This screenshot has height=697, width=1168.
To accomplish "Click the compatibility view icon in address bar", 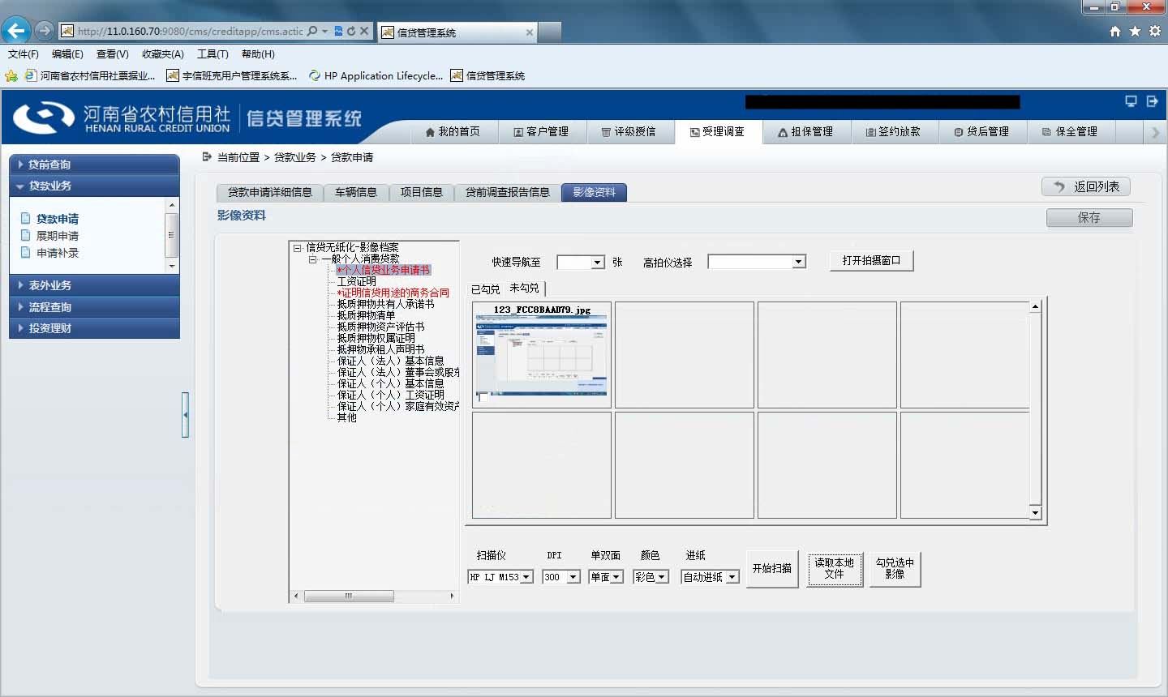I will [x=338, y=31].
